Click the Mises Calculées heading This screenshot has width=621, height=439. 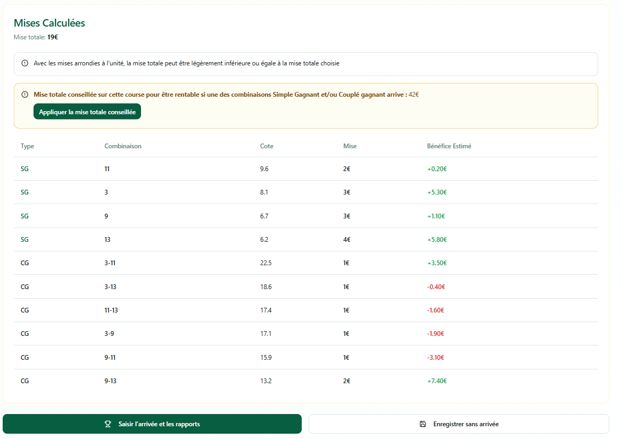[49, 23]
